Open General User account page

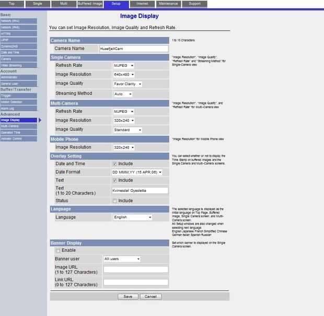[19, 84]
